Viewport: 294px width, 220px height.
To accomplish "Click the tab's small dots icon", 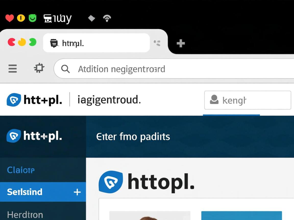I will [x=157, y=43].
